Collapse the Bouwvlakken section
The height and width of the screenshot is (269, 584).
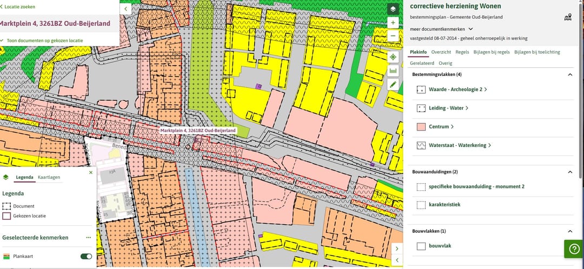570,231
